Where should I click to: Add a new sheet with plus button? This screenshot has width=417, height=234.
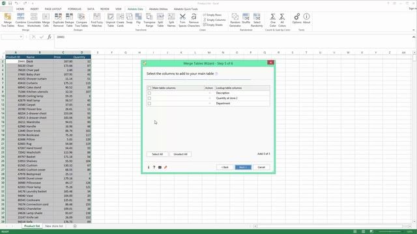coord(75,226)
